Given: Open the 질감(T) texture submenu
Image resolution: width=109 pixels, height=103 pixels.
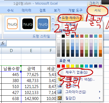Looking at the screenshot, I should 79,98.
